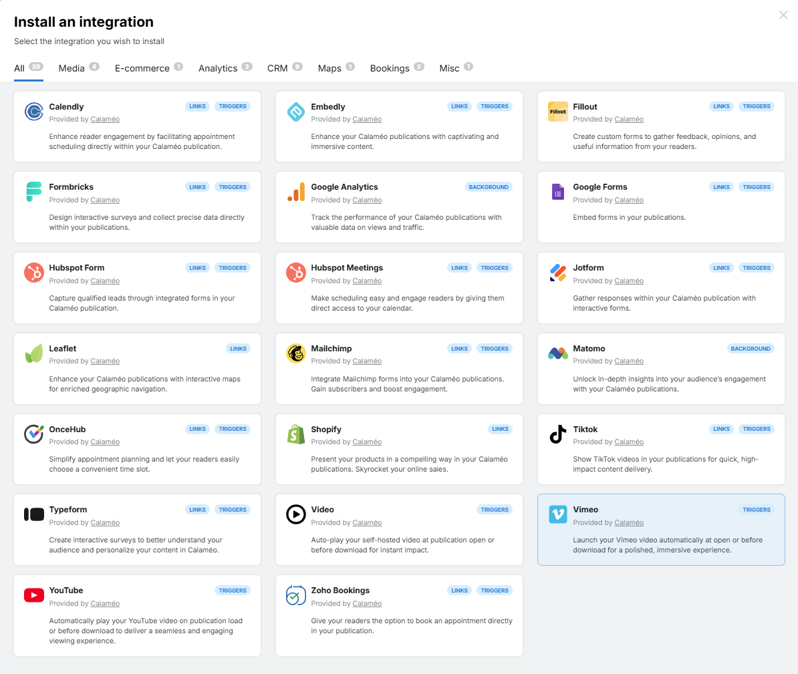Close the Install an integration dialog
The image size is (798, 674).
click(x=783, y=15)
